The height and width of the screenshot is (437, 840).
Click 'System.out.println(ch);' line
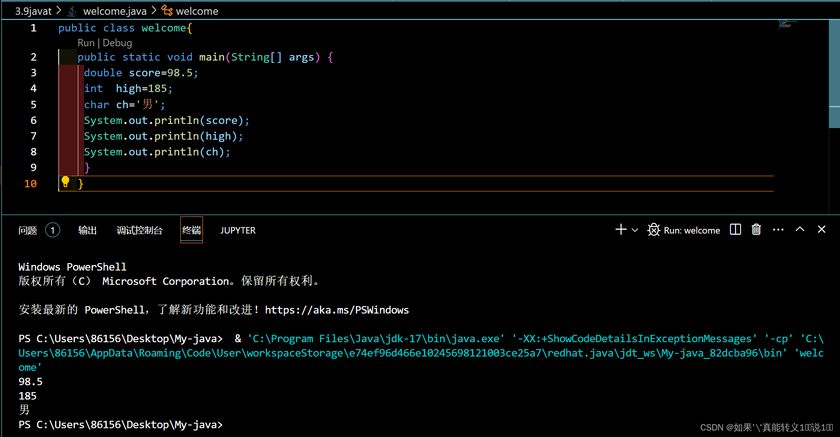coord(157,152)
